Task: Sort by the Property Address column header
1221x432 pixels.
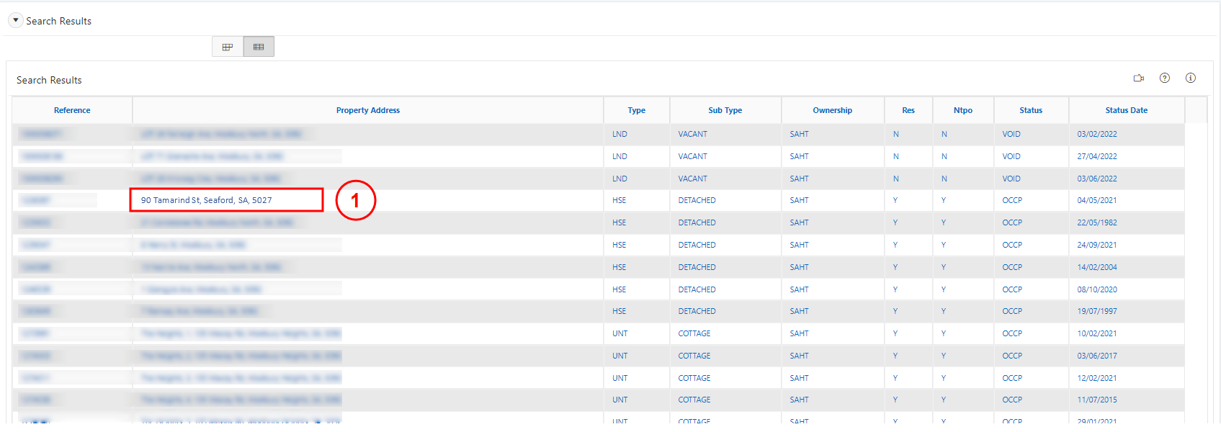Action: (x=367, y=110)
